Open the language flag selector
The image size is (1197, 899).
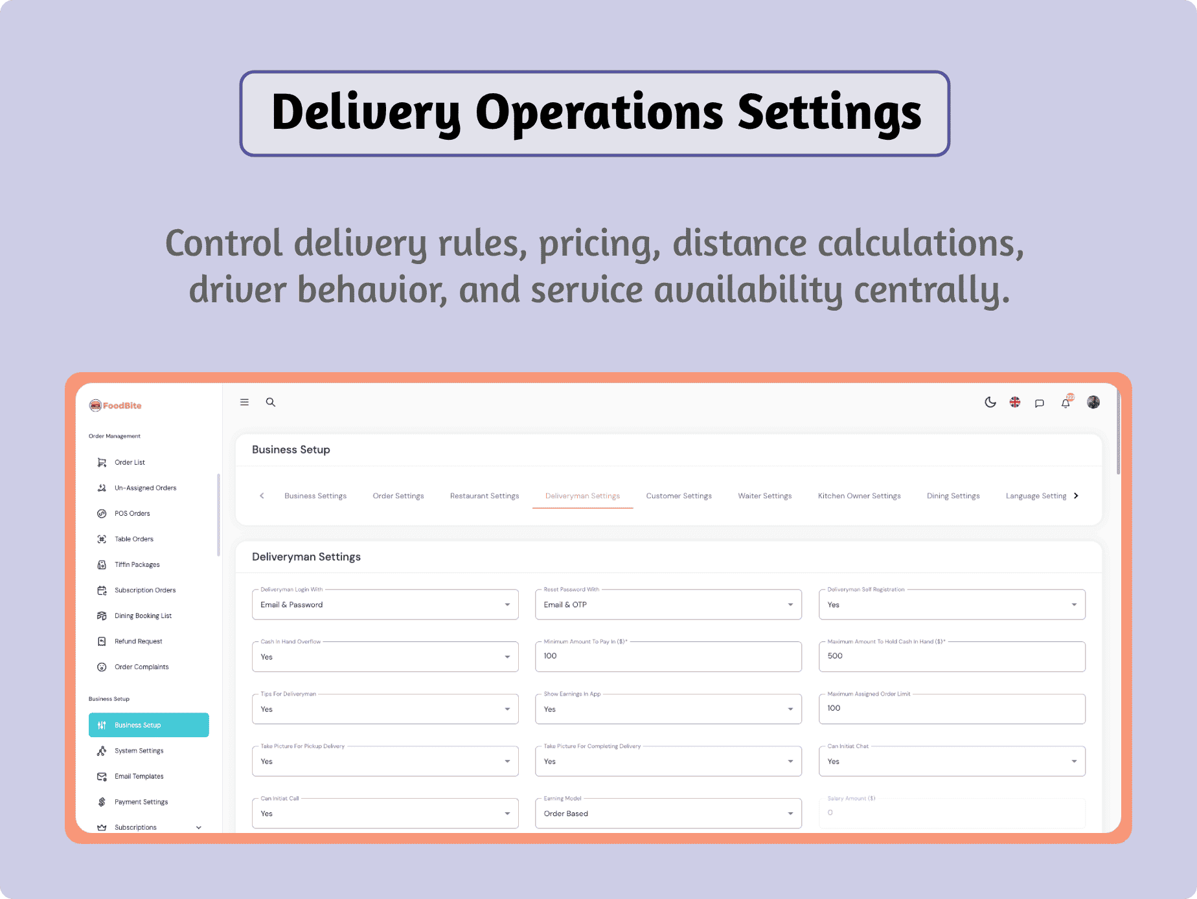tap(1015, 402)
